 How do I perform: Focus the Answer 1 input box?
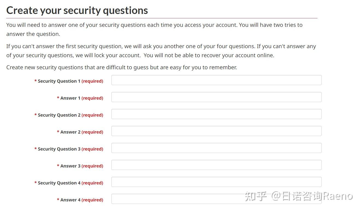216,97
